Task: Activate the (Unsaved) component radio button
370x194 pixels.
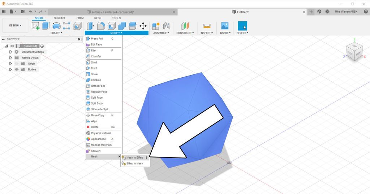Action: coord(42,46)
